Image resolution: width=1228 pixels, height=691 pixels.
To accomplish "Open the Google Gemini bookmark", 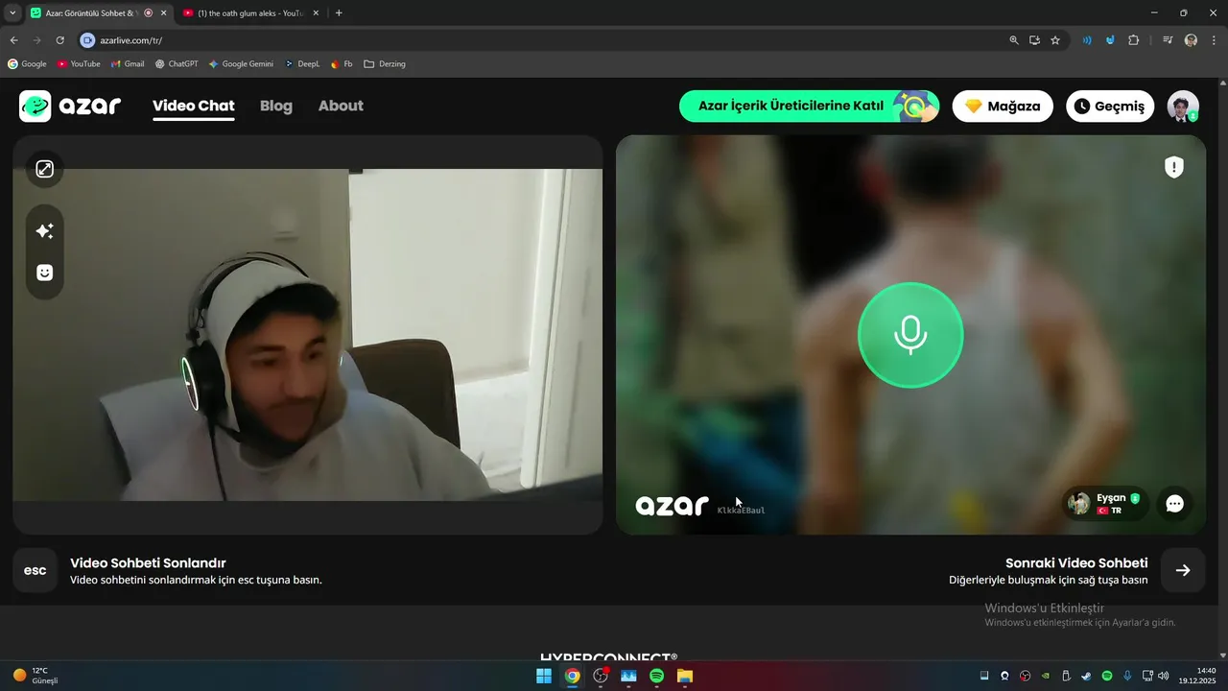I will coord(241,64).
